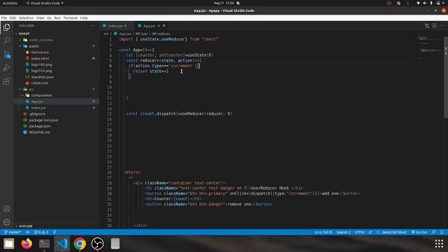The width and height of the screenshot is (448, 252).
Task: Open the Run menu
Action: 57,17
